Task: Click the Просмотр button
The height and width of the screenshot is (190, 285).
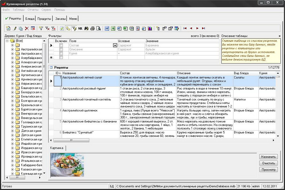Action: (268, 170)
